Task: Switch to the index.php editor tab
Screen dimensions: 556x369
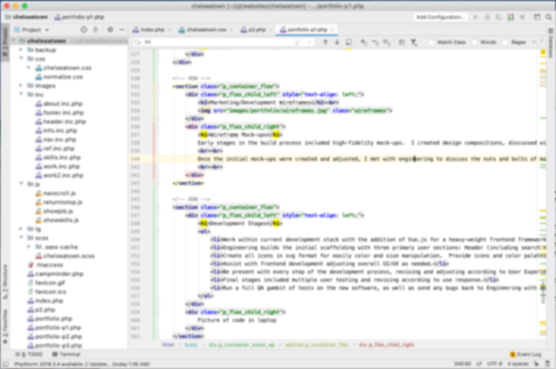Action: [152, 30]
